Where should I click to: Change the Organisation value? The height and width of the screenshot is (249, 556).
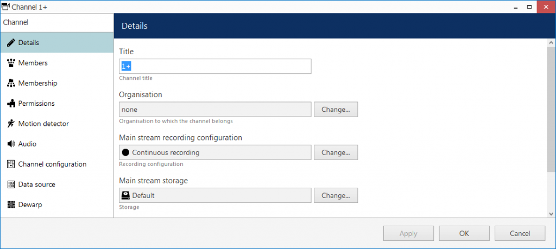pyautogui.click(x=336, y=110)
